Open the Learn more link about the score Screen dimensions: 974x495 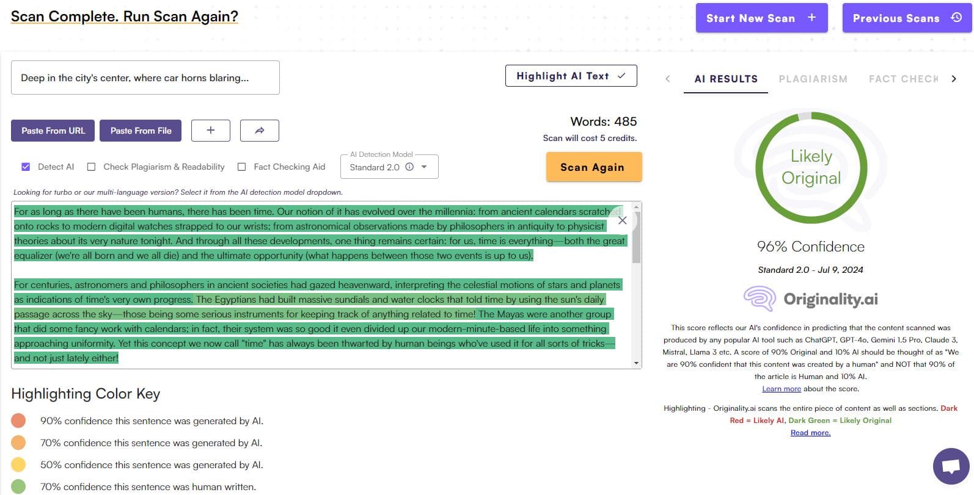tap(781, 389)
